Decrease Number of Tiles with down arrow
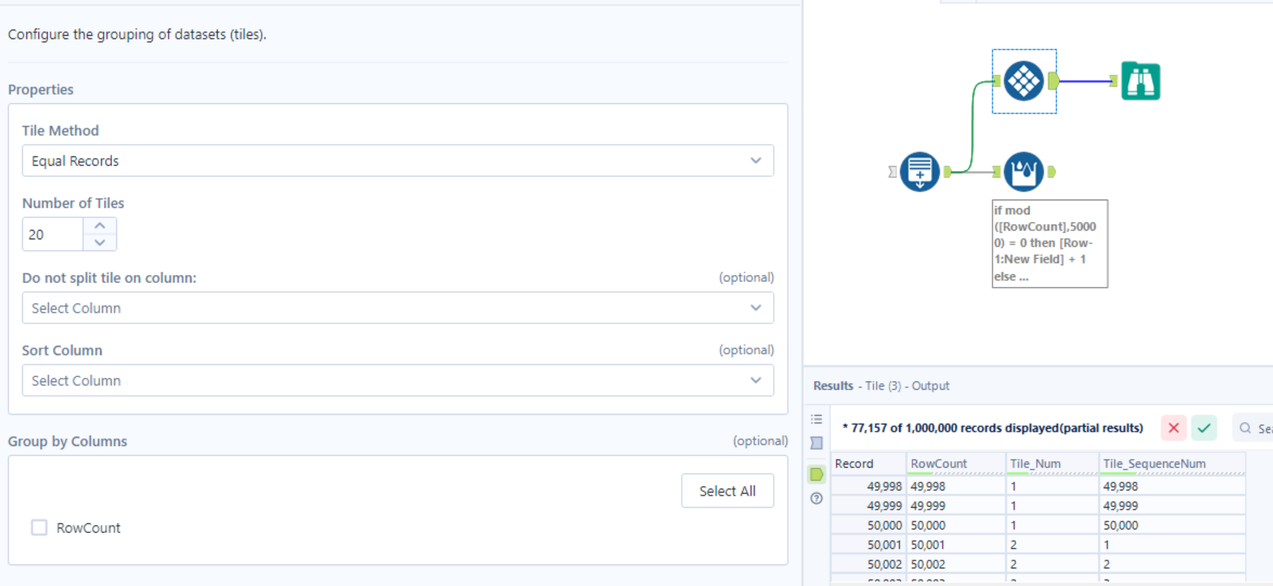1273x586 pixels. coord(100,242)
